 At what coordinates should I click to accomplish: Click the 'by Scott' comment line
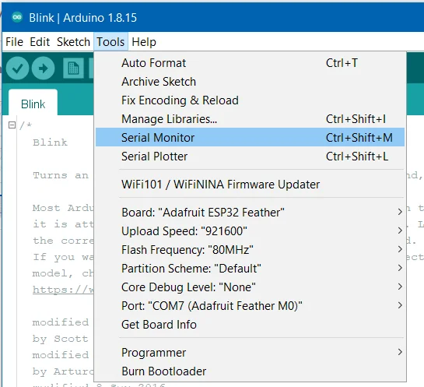61,339
